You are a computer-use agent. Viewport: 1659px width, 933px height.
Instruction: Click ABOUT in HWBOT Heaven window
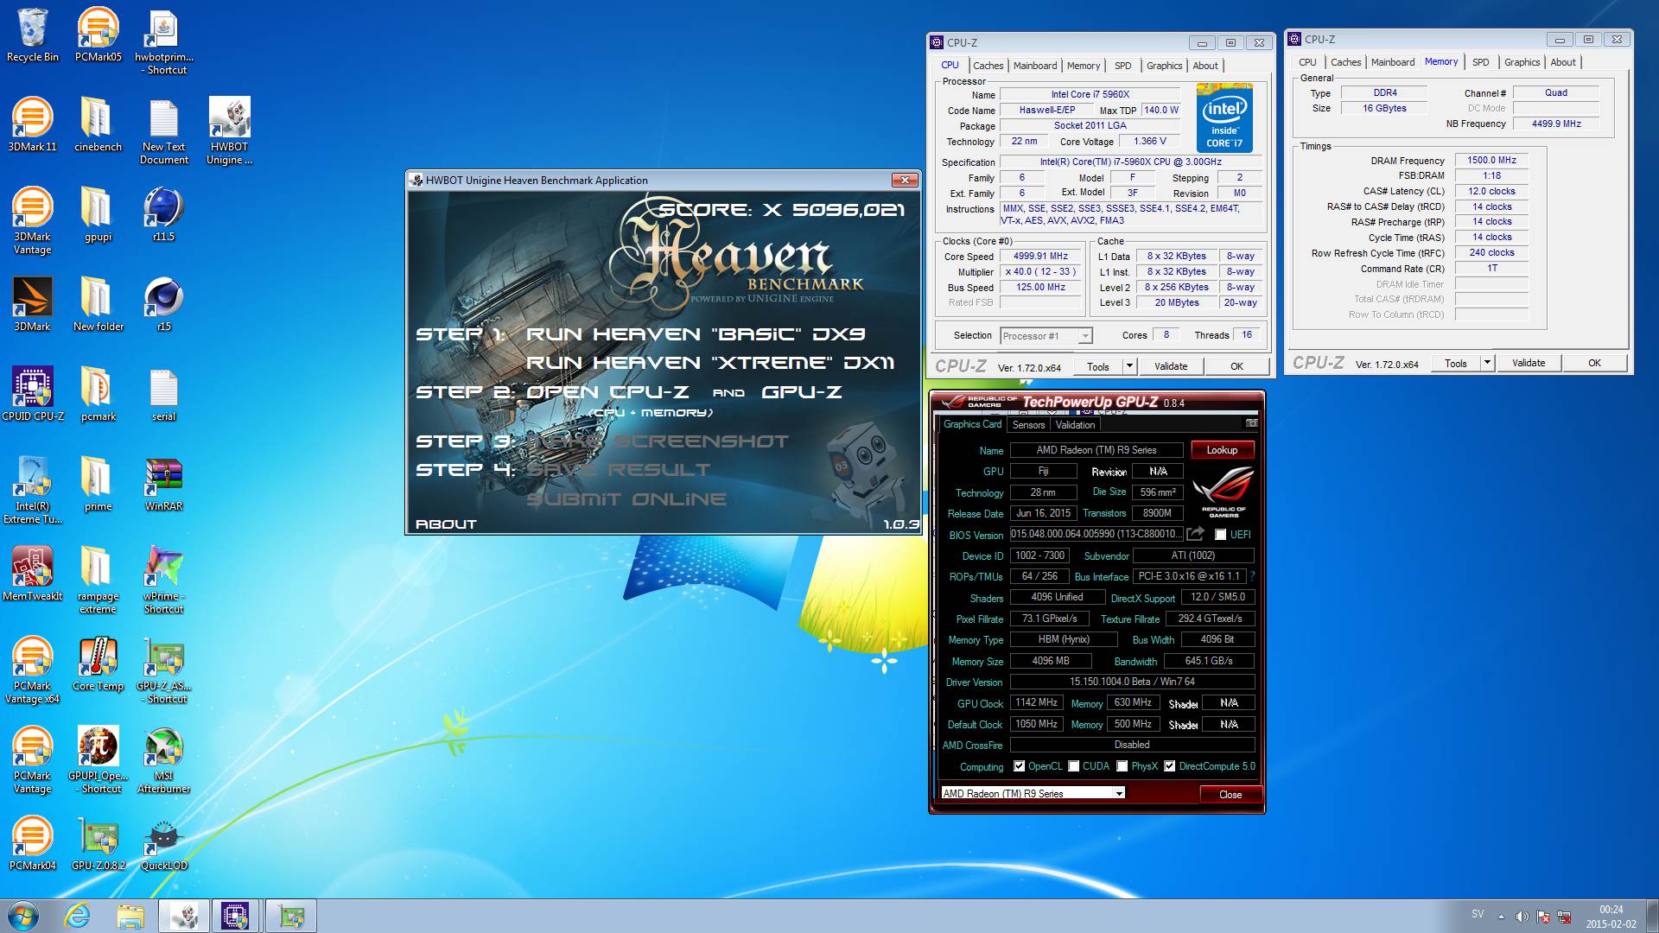tap(446, 524)
